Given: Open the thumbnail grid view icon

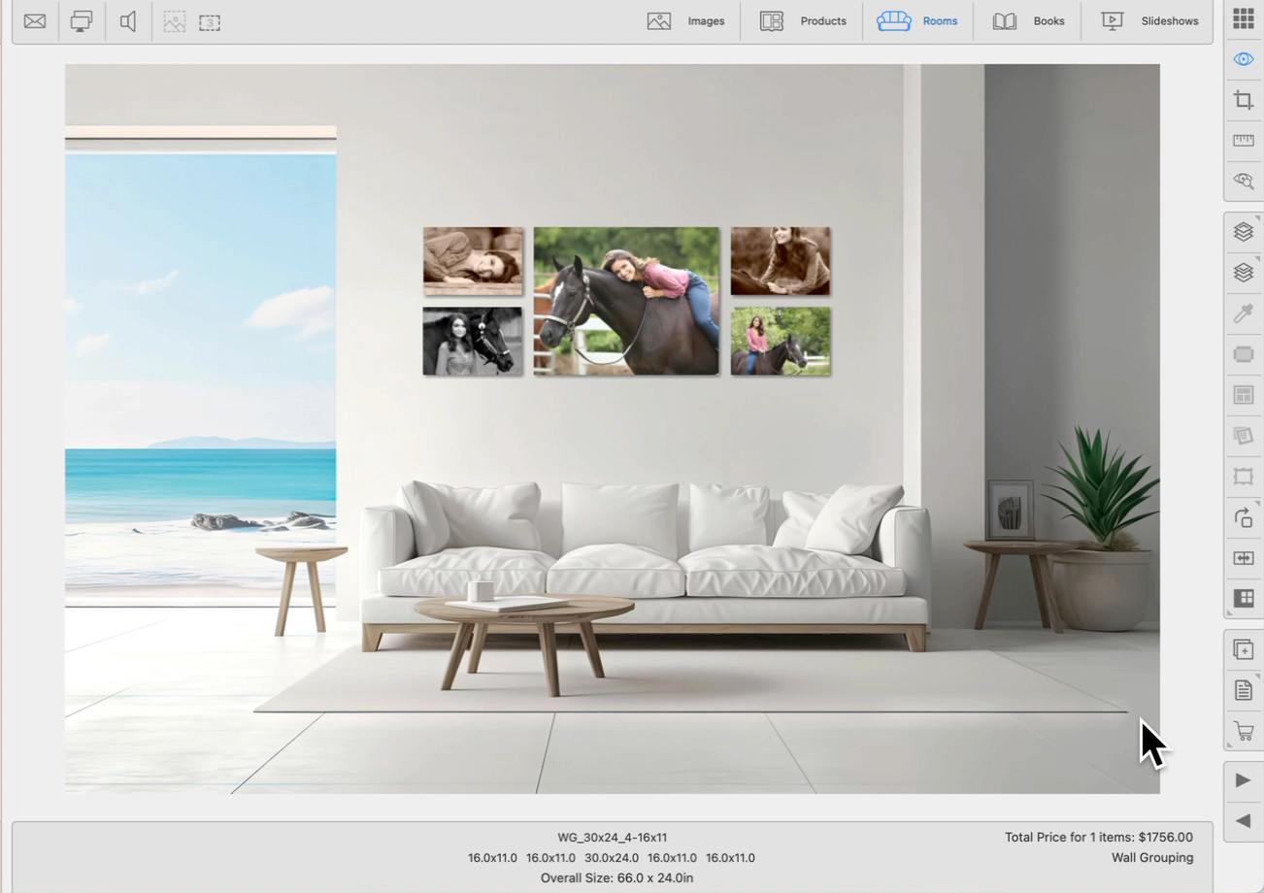Looking at the screenshot, I should 1243,19.
